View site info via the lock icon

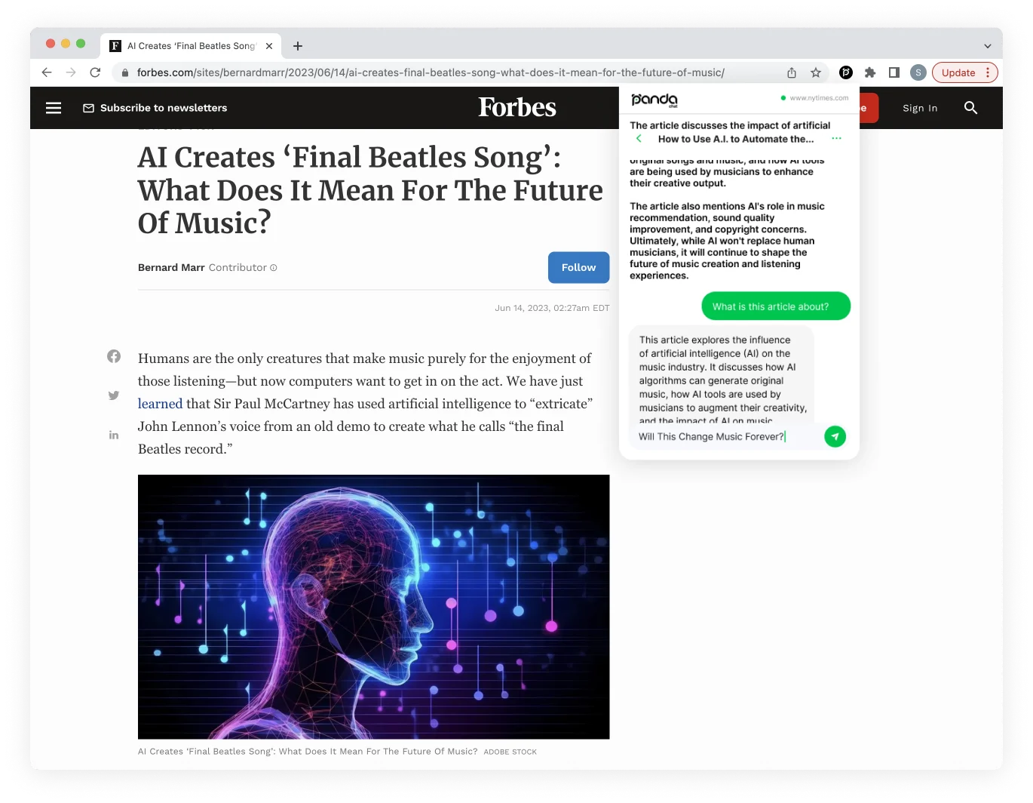[x=125, y=72]
